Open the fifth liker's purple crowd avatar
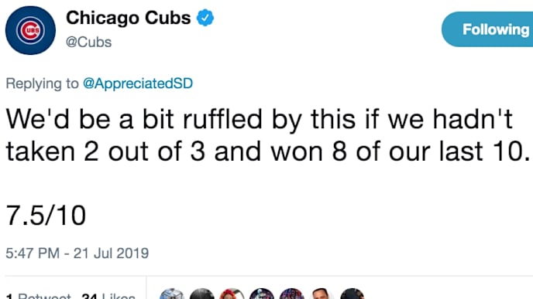Screen dimensions: 533x299 (291, 294)
